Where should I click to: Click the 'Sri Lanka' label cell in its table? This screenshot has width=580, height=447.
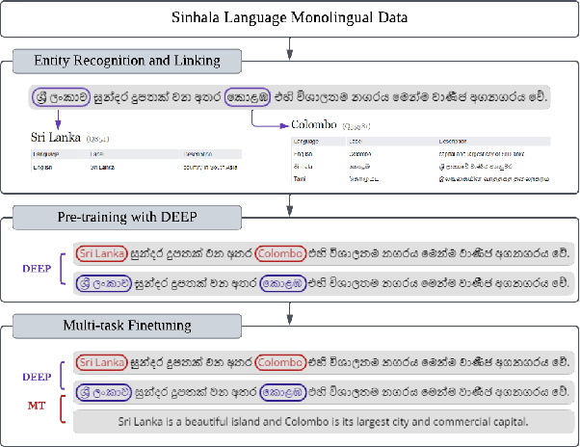[102, 168]
